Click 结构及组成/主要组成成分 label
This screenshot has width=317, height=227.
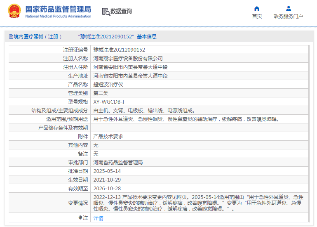click(60, 111)
